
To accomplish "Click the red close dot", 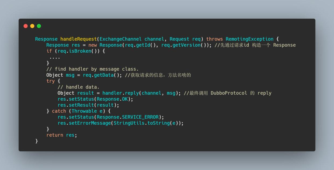I will pos(26,26).
